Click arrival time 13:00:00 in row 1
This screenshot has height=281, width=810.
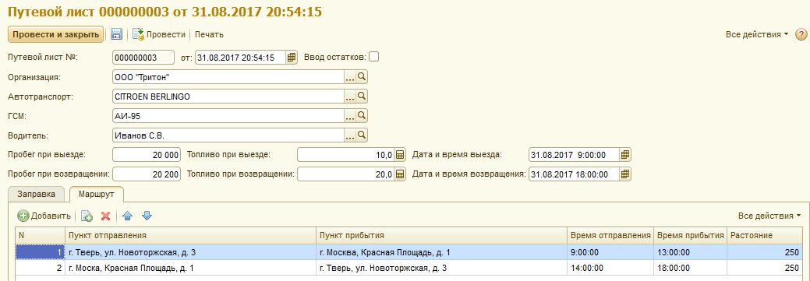pos(690,253)
